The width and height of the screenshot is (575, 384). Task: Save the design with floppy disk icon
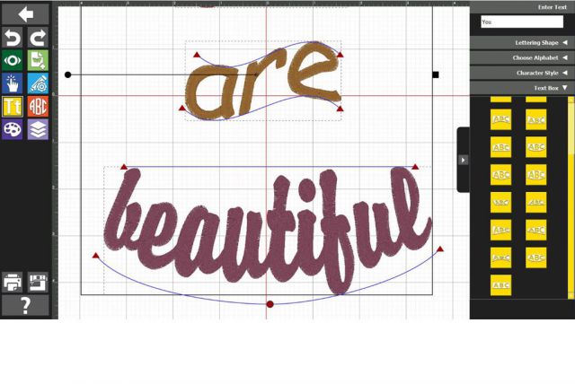click(38, 282)
